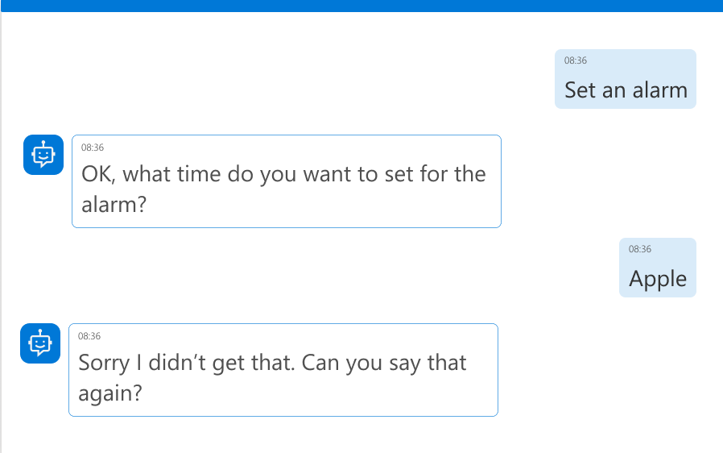This screenshot has width=723, height=453.
Task: Click the 'Sorry I didn't get that' bot message
Action: 283,370
